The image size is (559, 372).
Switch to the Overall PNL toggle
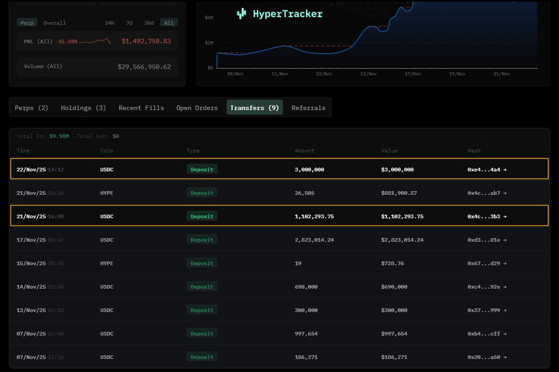pos(55,23)
